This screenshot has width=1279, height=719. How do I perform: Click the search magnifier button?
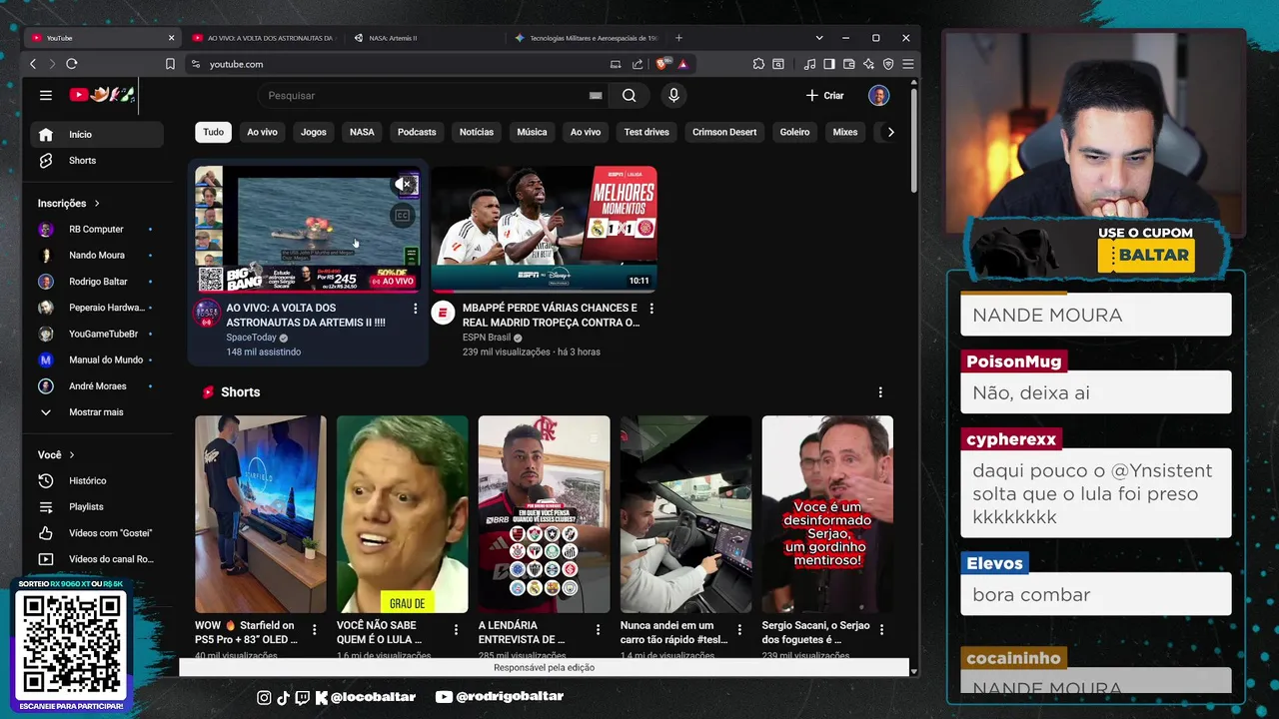click(x=629, y=95)
